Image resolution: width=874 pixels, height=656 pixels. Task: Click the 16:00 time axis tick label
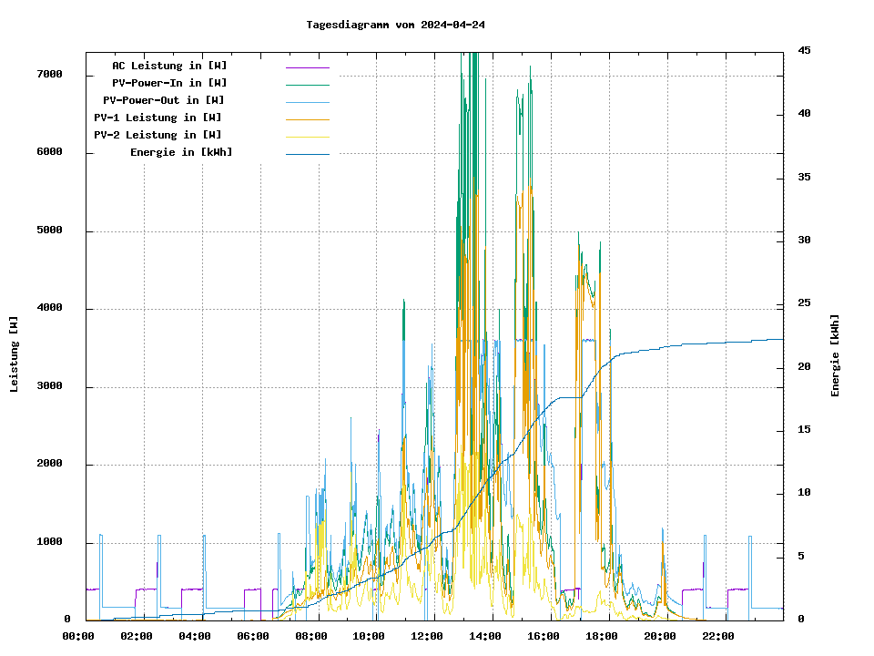coord(544,636)
